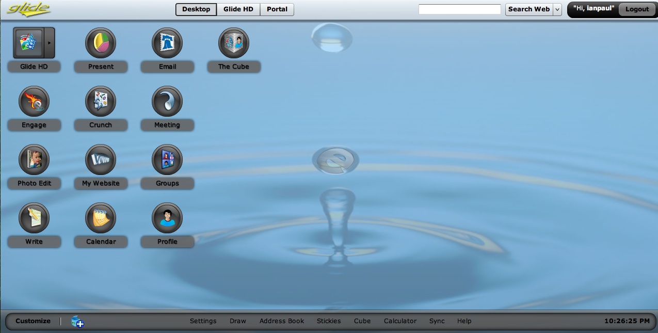
Task: Click the 10:26:25 PM clock
Action: (x=627, y=321)
